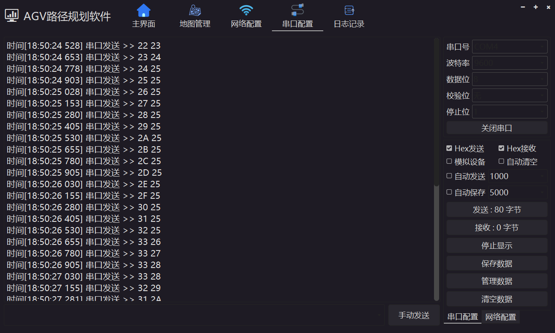Viewport: 555px width, 333px height.
Task: Click the AGV software logo icon
Action: (x=12, y=14)
